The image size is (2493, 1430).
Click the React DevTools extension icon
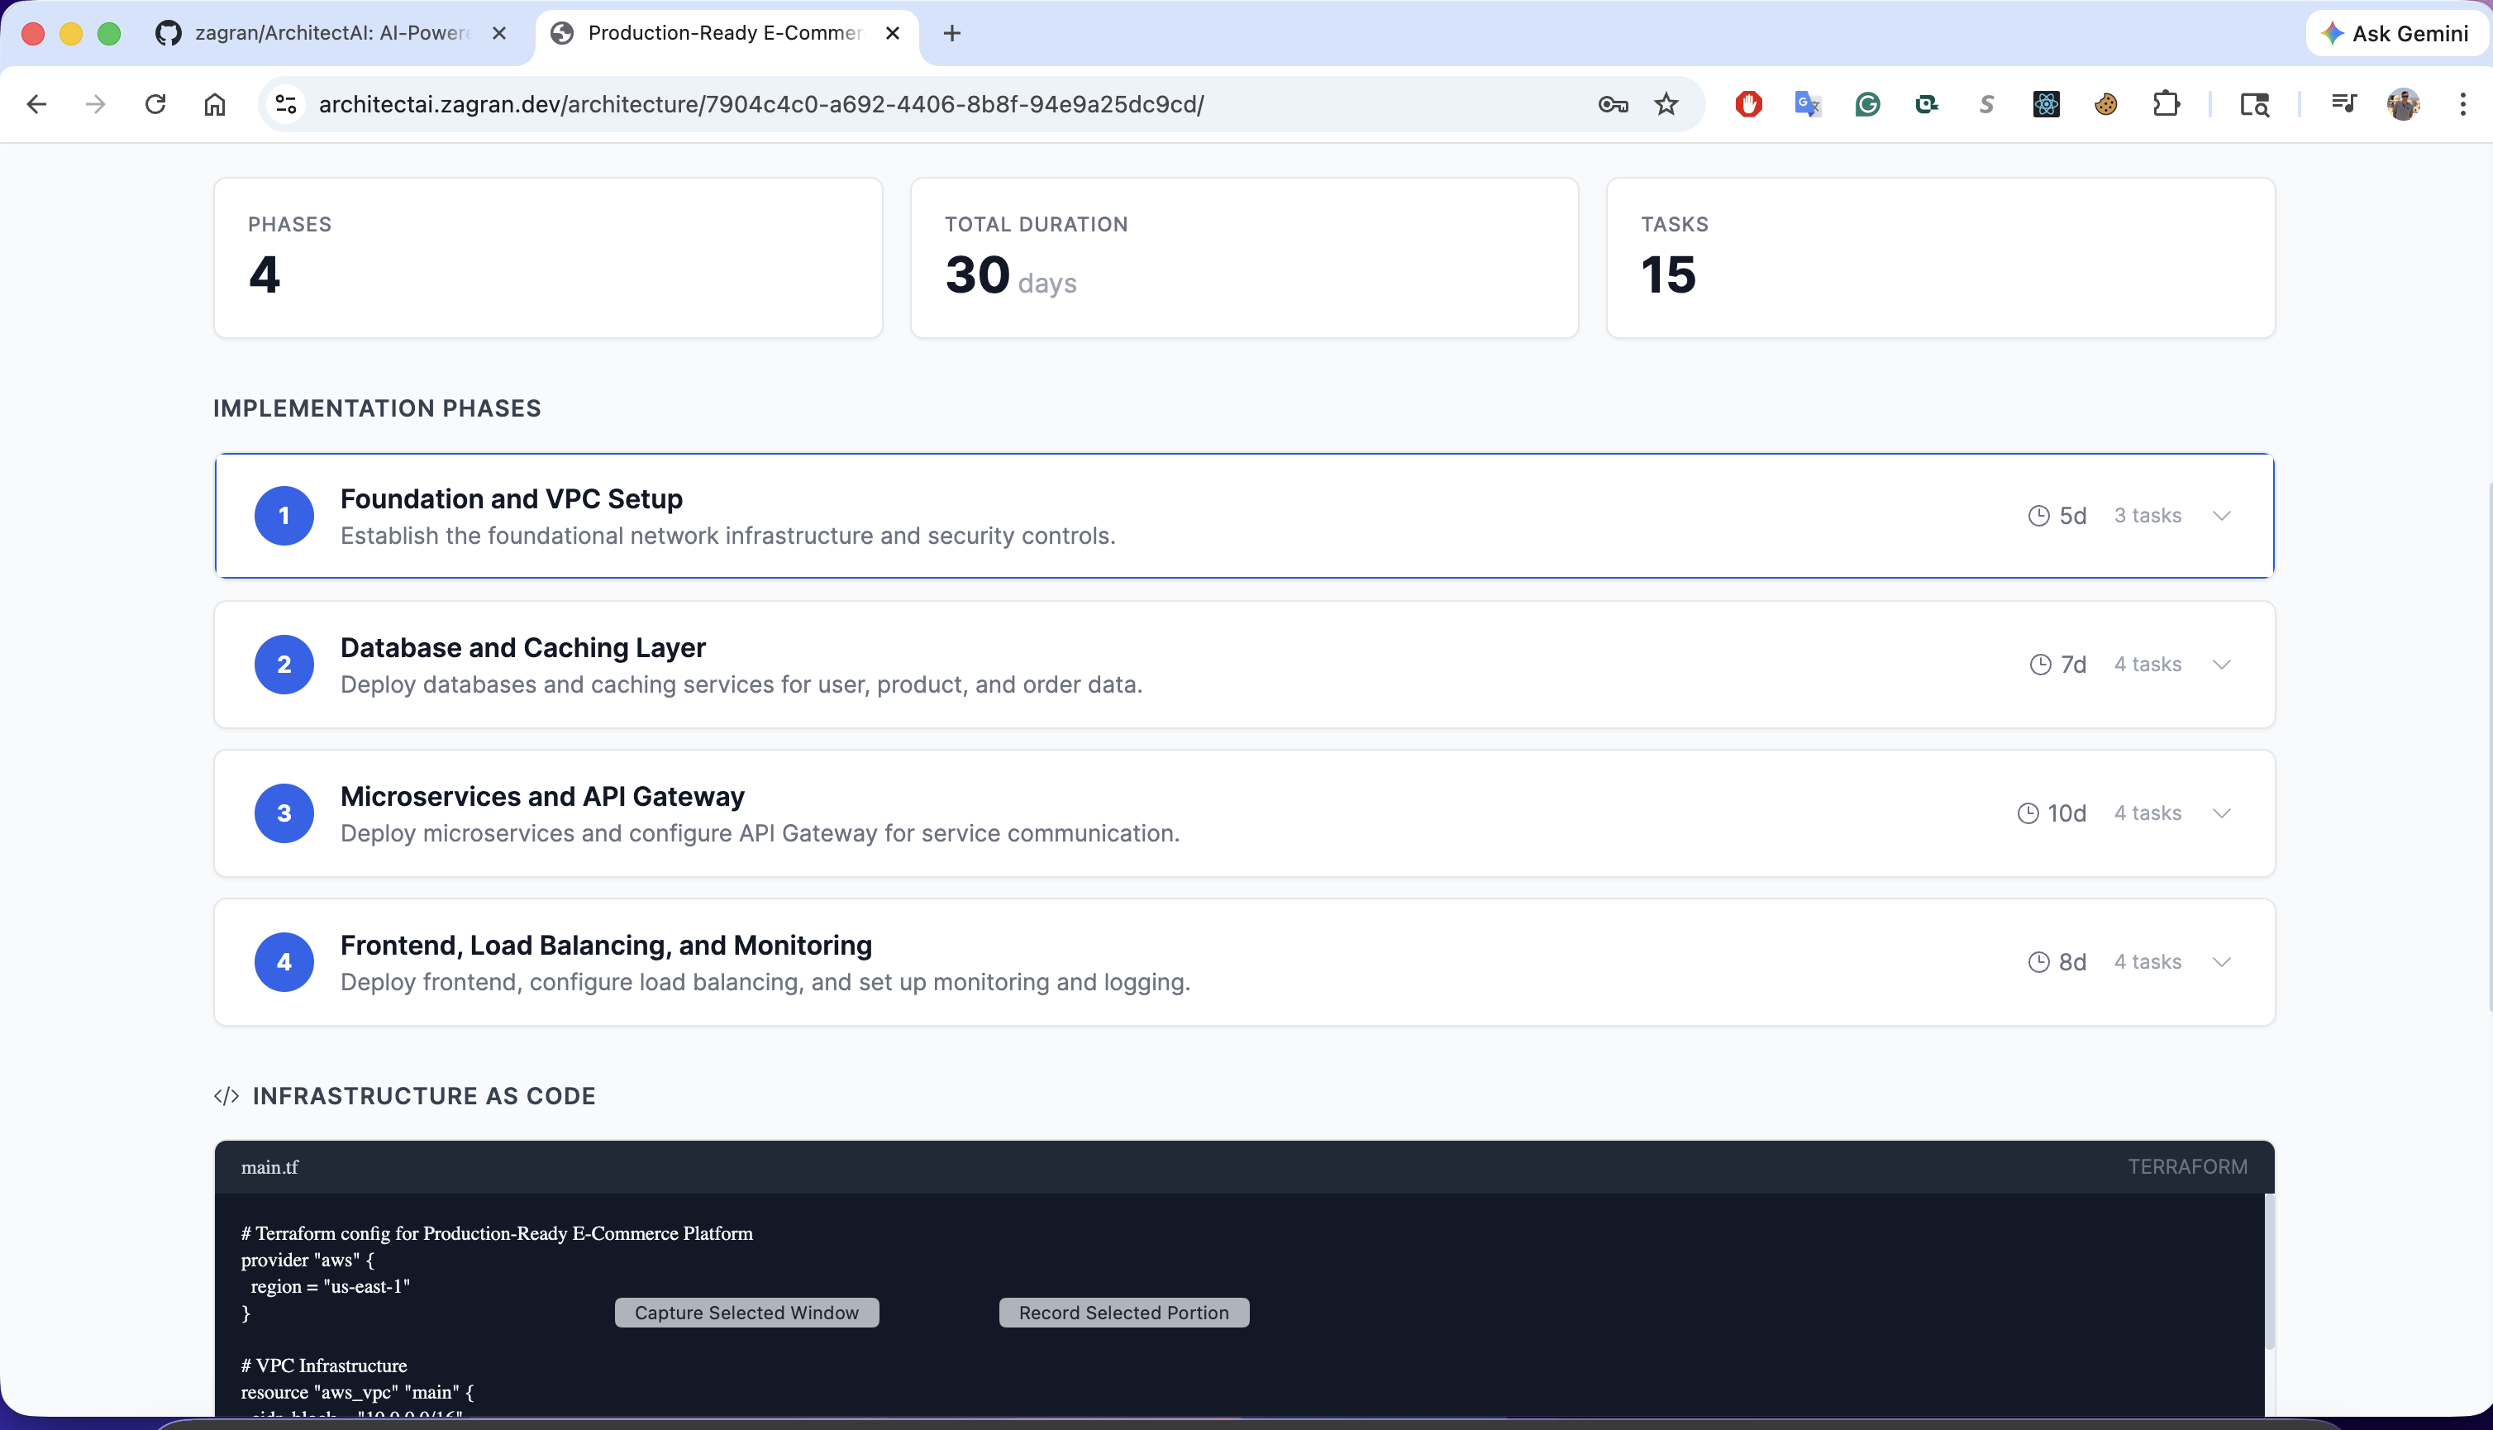pyautogui.click(x=2047, y=104)
